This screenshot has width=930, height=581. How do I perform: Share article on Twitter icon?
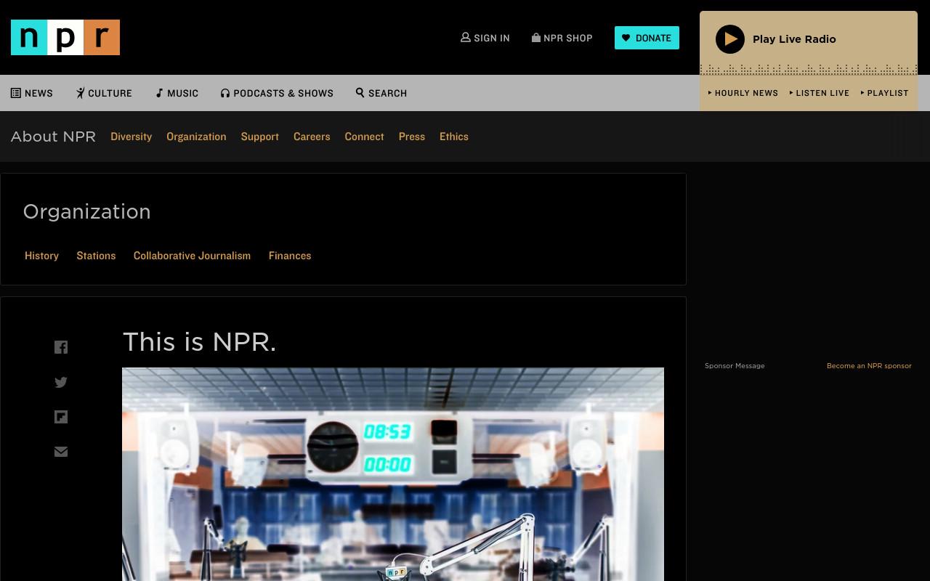(x=61, y=382)
